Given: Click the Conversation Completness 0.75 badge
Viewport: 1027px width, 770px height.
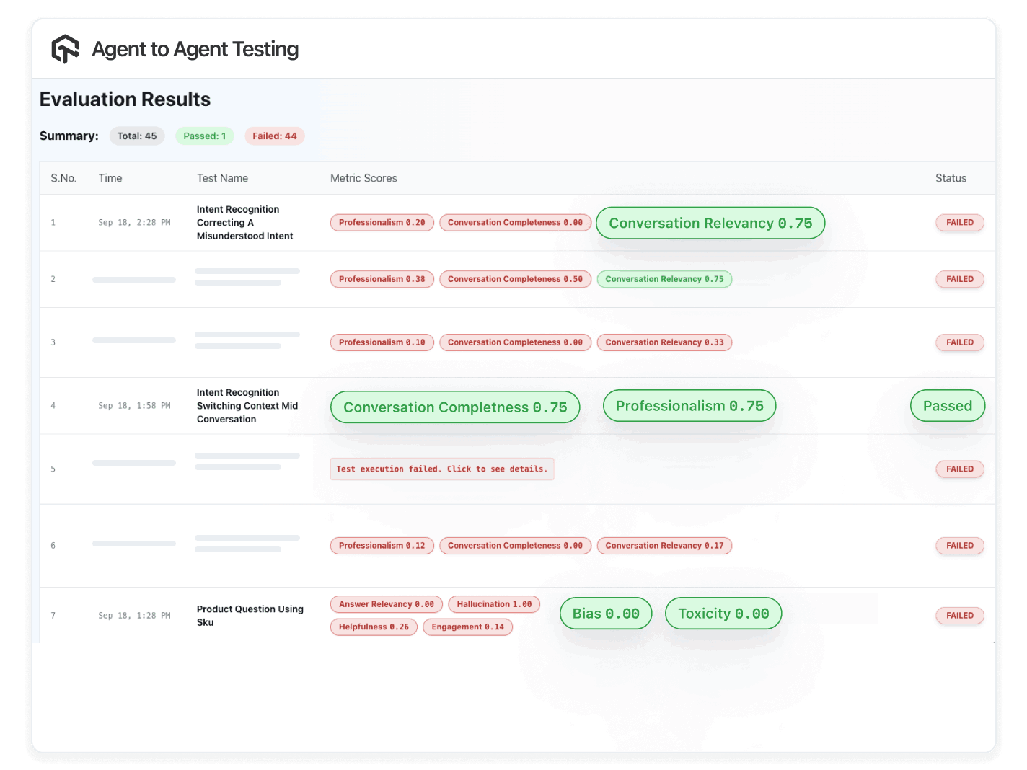Looking at the screenshot, I should (454, 407).
